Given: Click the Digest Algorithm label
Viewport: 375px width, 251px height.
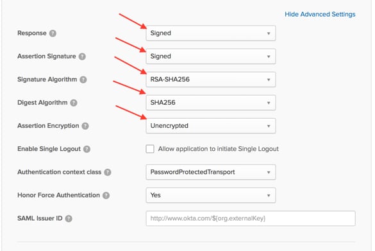Looking at the screenshot, I should coord(42,103).
